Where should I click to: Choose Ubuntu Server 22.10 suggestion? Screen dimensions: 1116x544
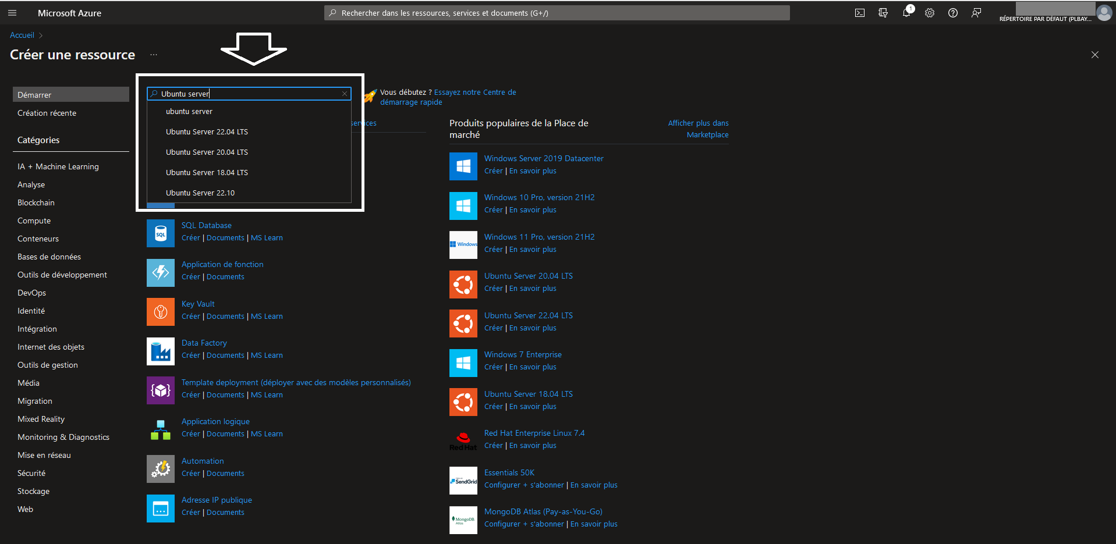(x=249, y=193)
